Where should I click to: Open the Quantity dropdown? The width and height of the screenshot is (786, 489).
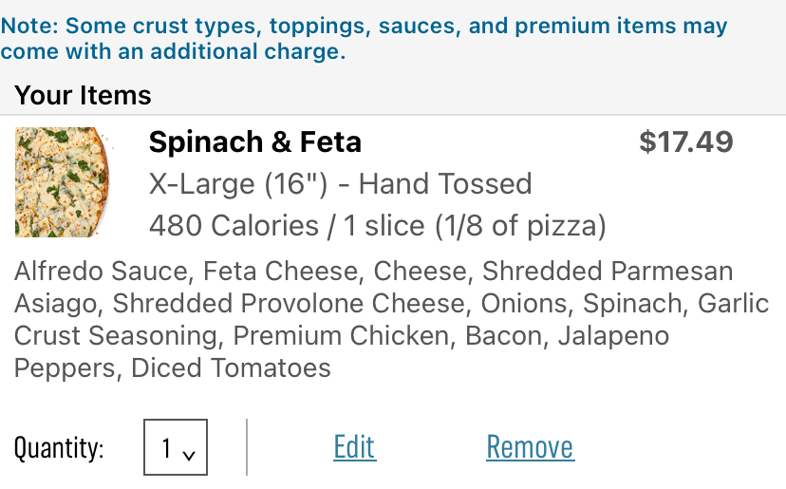point(176,447)
